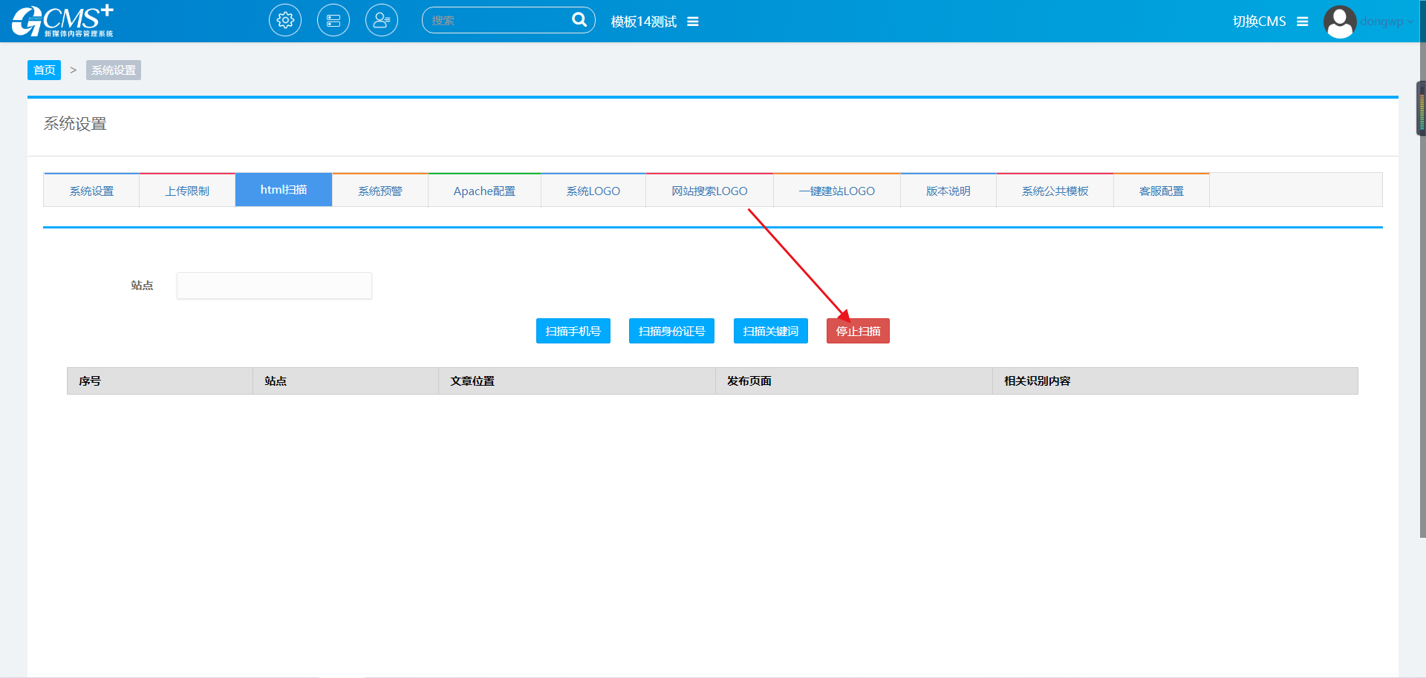1426x678 pixels.
Task: Open the server list icon in header
Action: [333, 21]
